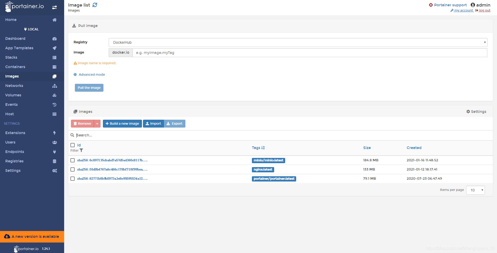
Task: Sort images by the Id column
Action: point(79,145)
